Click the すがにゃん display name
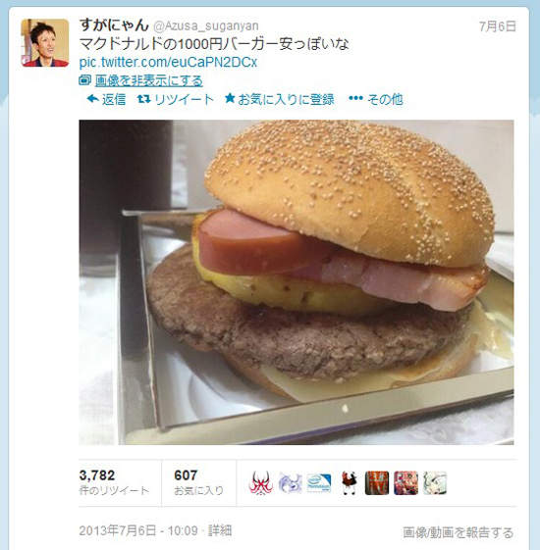Screen dimensions: 540x550 tap(114, 25)
